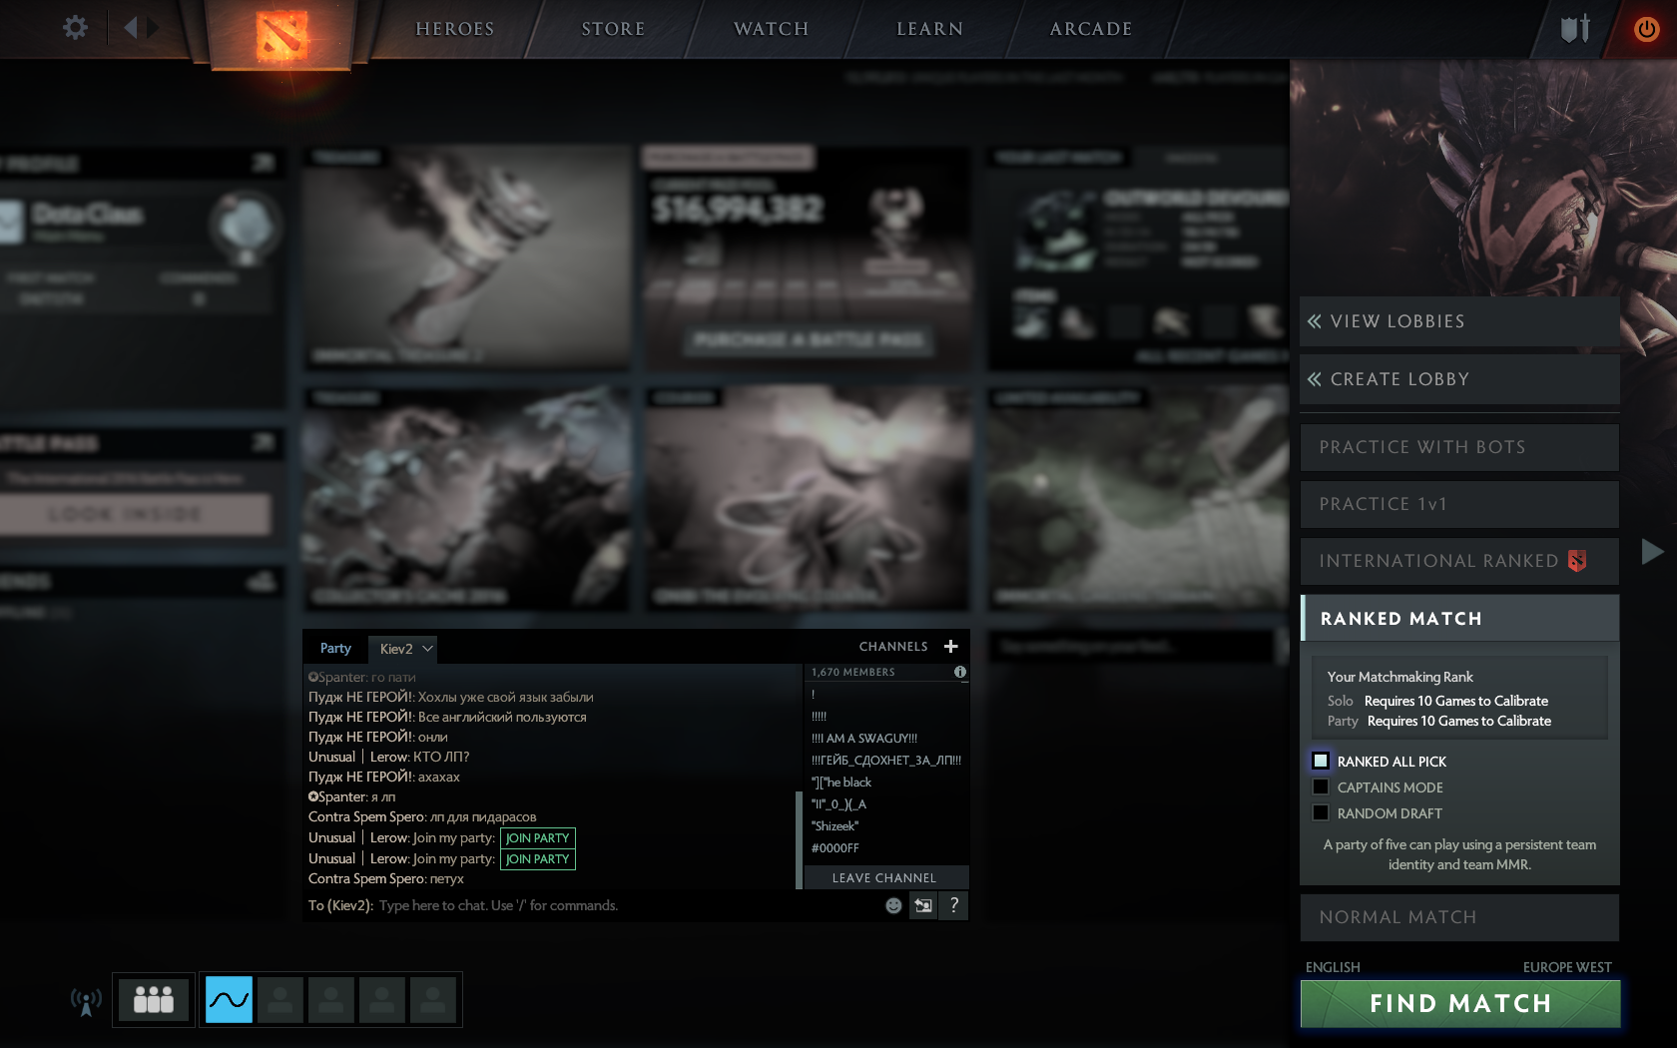
Task: Change the Europe West region setting
Action: tap(1567, 967)
